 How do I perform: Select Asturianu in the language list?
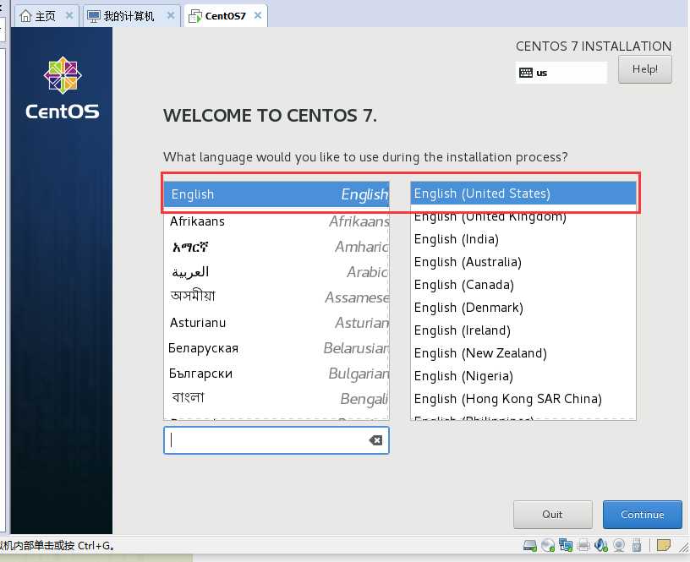[x=277, y=323]
